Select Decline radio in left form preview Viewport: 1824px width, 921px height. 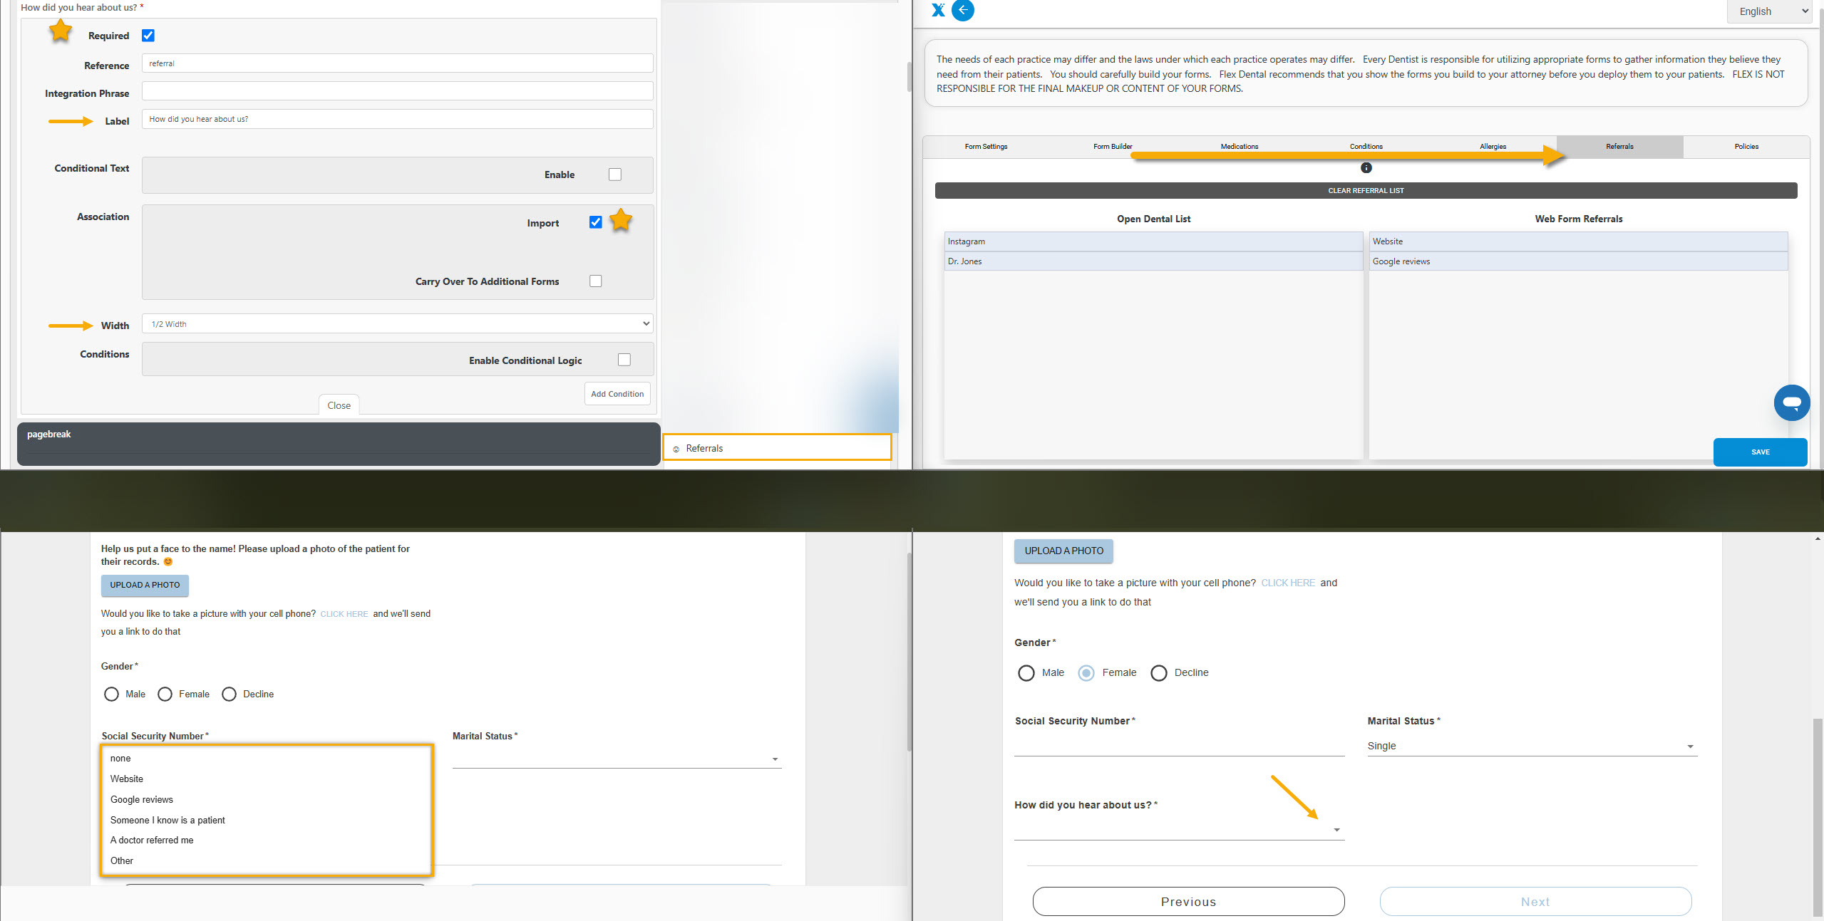[x=229, y=694]
